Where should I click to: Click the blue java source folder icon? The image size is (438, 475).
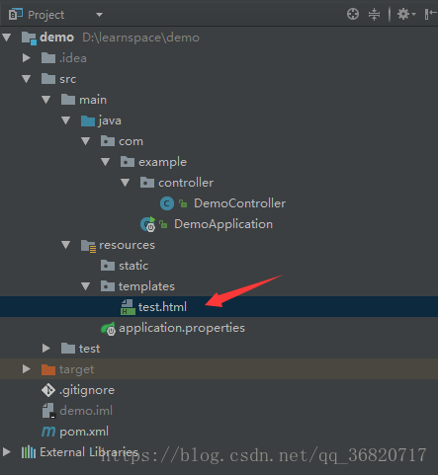point(88,120)
